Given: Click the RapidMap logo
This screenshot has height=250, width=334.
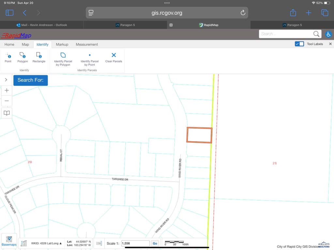Looking at the screenshot, I should click(x=16, y=35).
